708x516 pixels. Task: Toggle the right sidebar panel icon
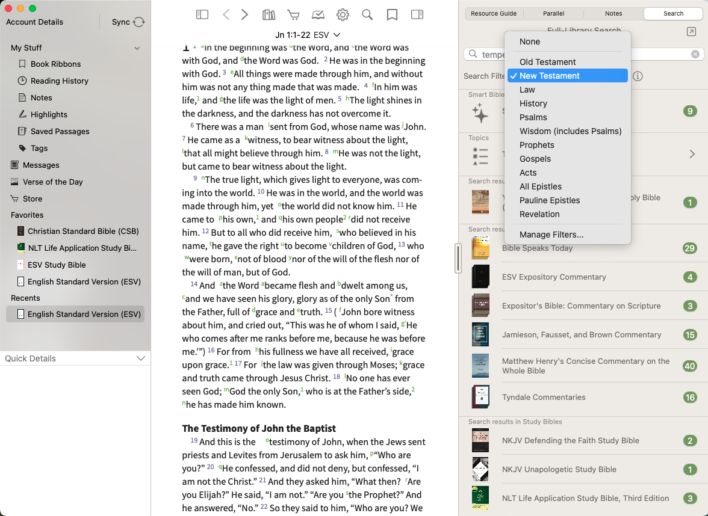tap(417, 14)
